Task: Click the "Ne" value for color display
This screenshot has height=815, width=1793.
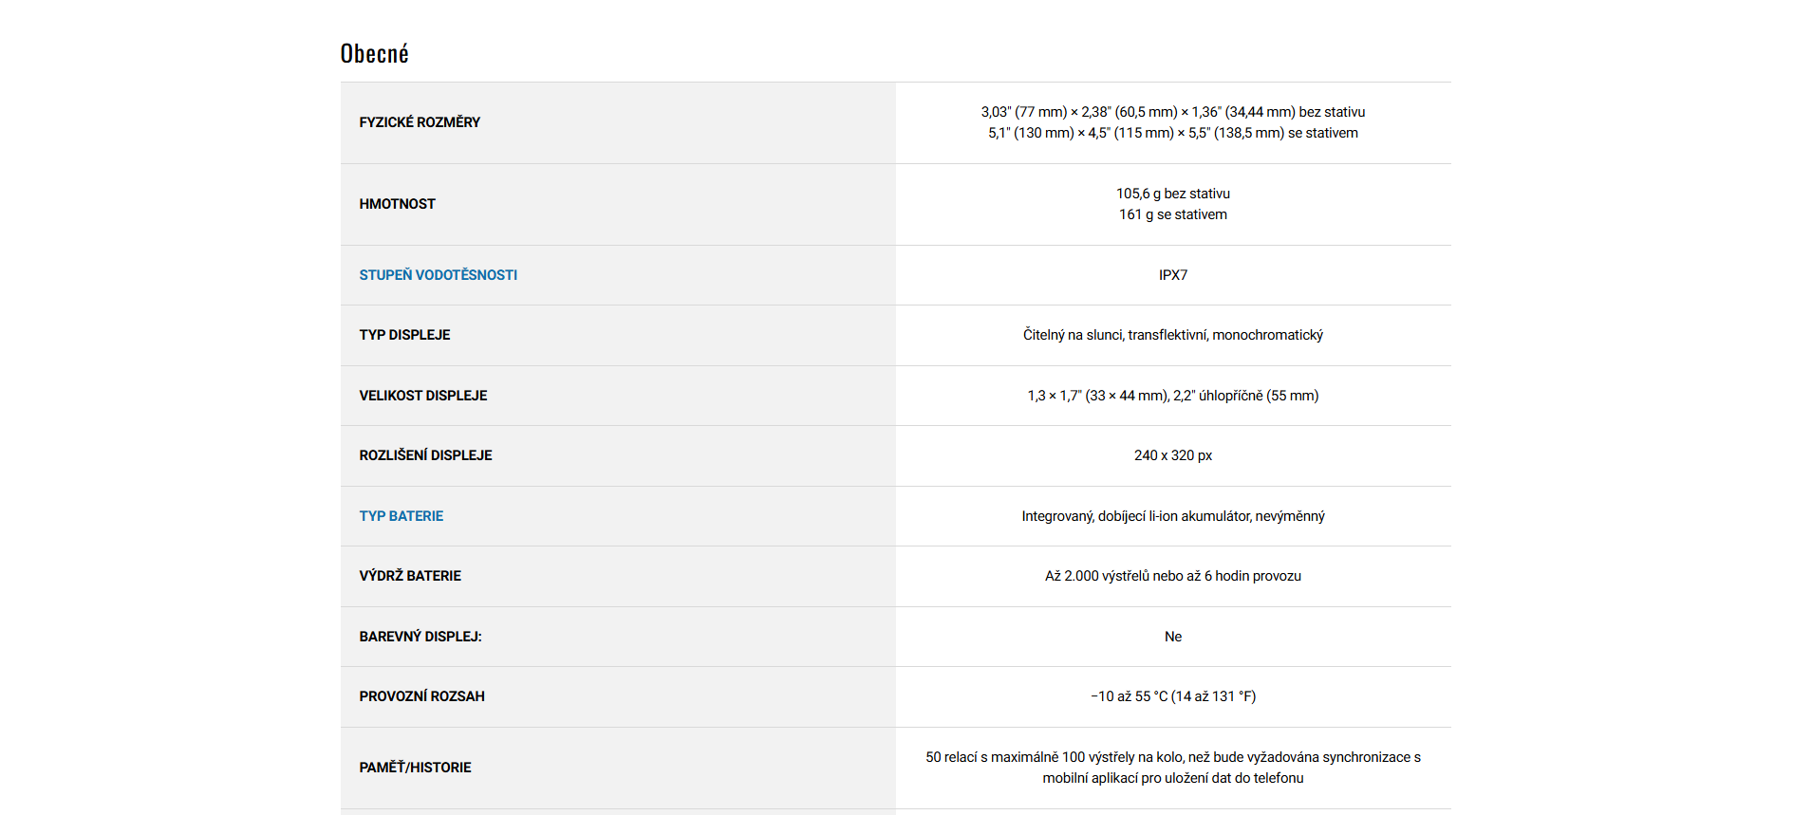Action: click(1172, 637)
